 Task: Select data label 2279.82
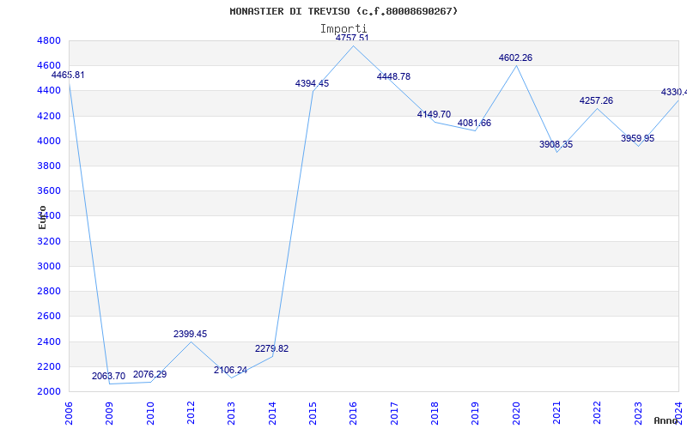click(271, 348)
